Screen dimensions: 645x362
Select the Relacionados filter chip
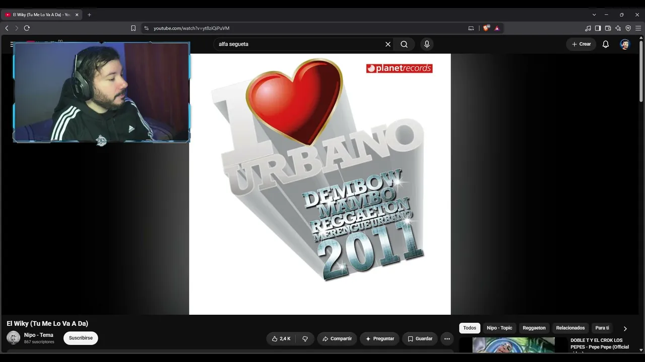(570, 328)
